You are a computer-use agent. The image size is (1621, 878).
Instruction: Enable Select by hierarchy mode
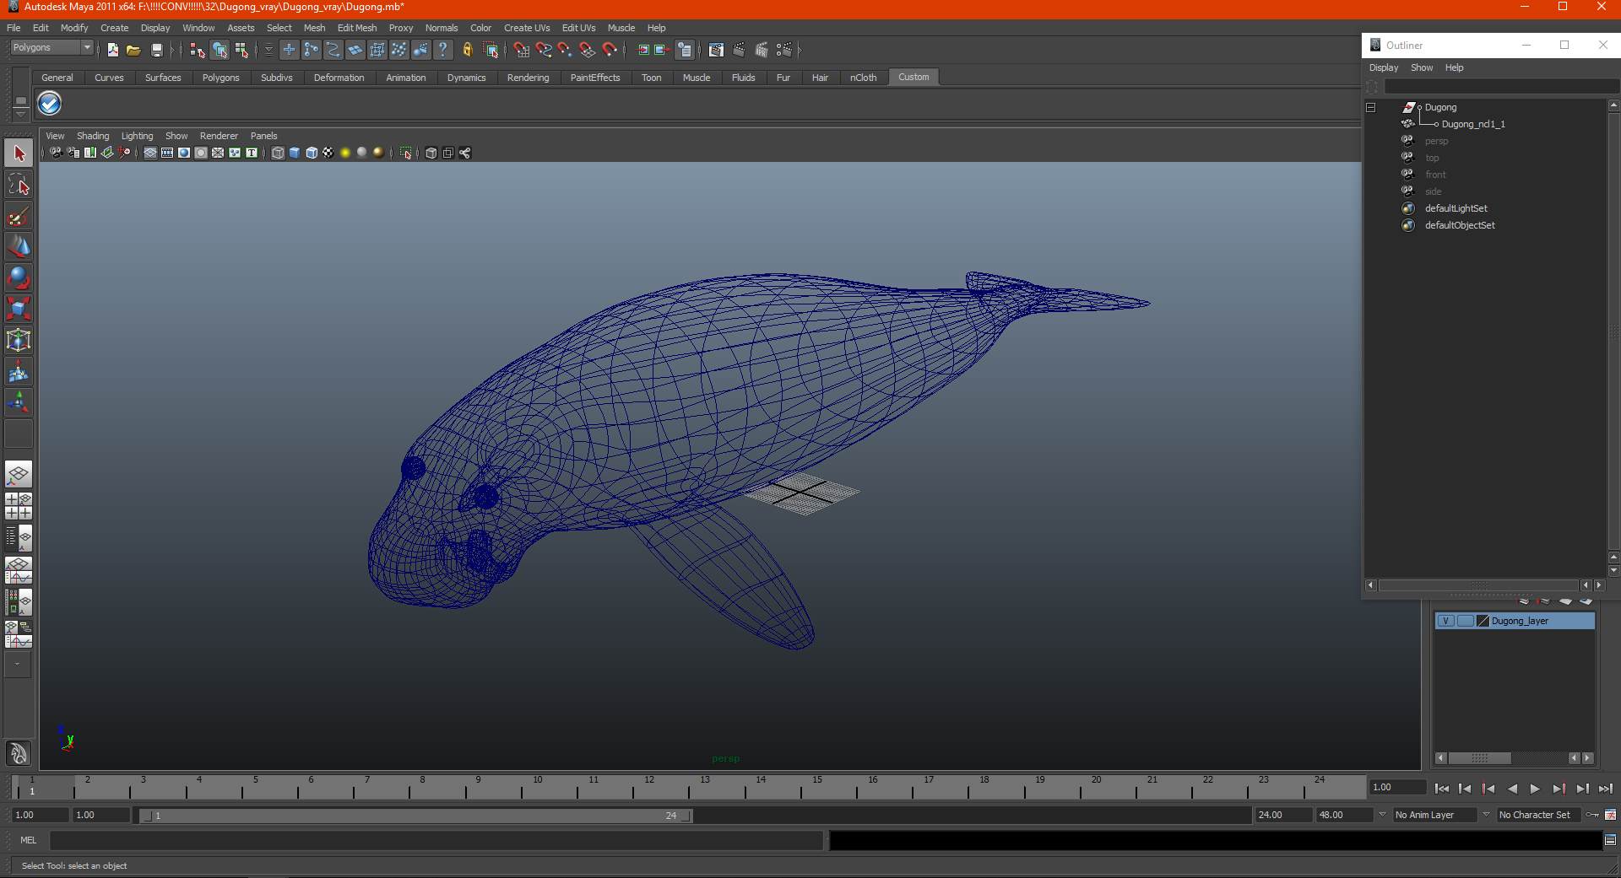click(x=197, y=50)
